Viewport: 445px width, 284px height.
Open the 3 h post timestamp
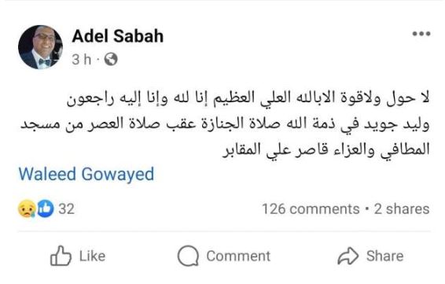tap(82, 60)
